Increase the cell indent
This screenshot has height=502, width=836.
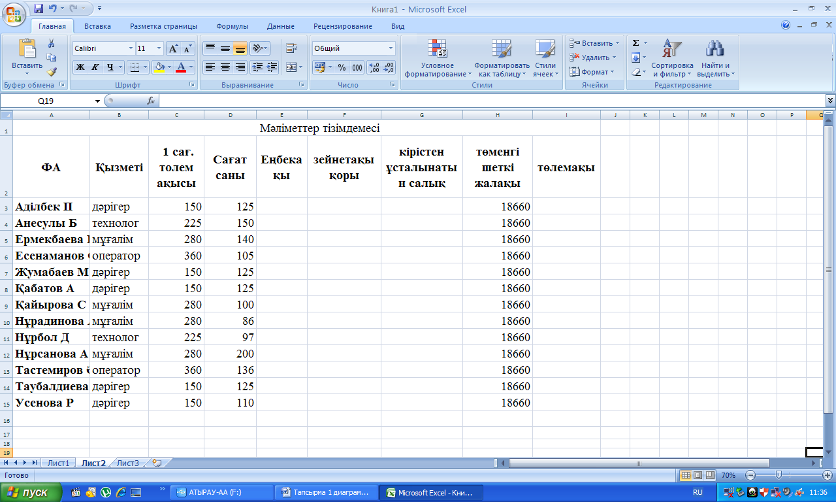click(272, 67)
